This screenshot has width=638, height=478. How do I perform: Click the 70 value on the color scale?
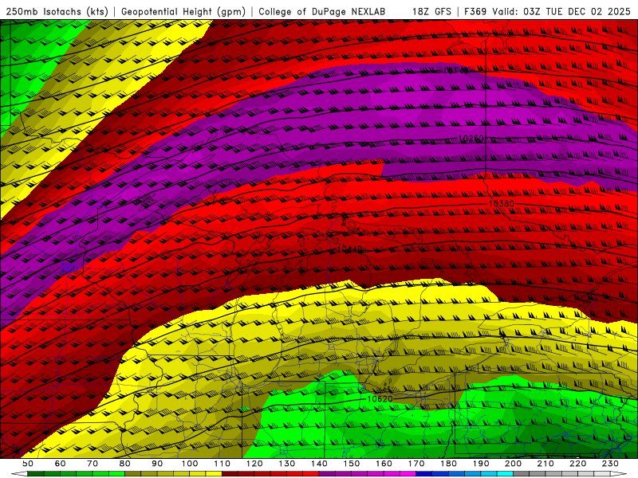(93, 464)
